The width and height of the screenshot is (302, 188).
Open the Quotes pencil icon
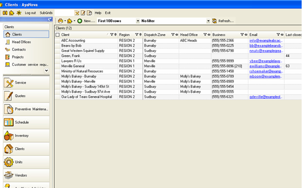(x=9, y=96)
